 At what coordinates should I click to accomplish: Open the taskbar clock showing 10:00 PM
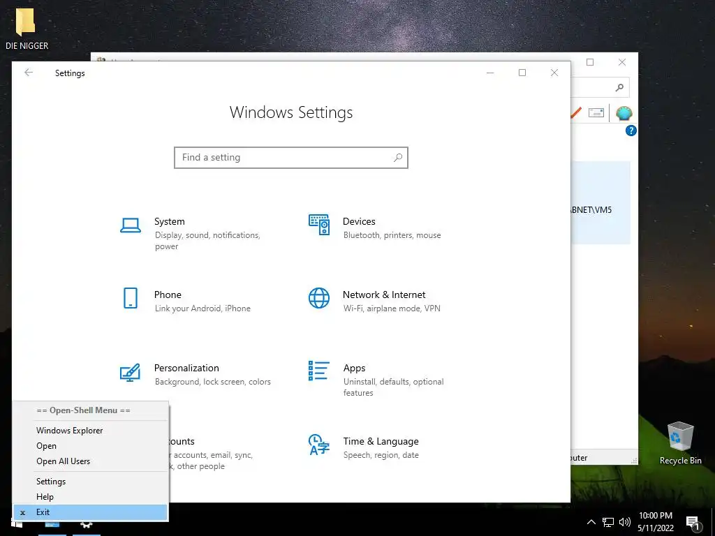(x=655, y=522)
